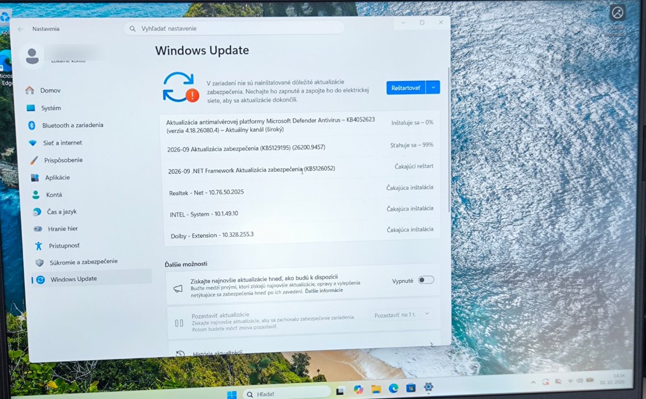This screenshot has width=646, height=399.
Task: Select the Realtek - Net driver row
Action: [302, 191]
